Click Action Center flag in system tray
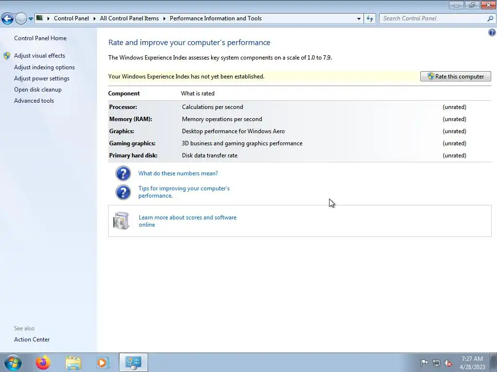 [424, 362]
